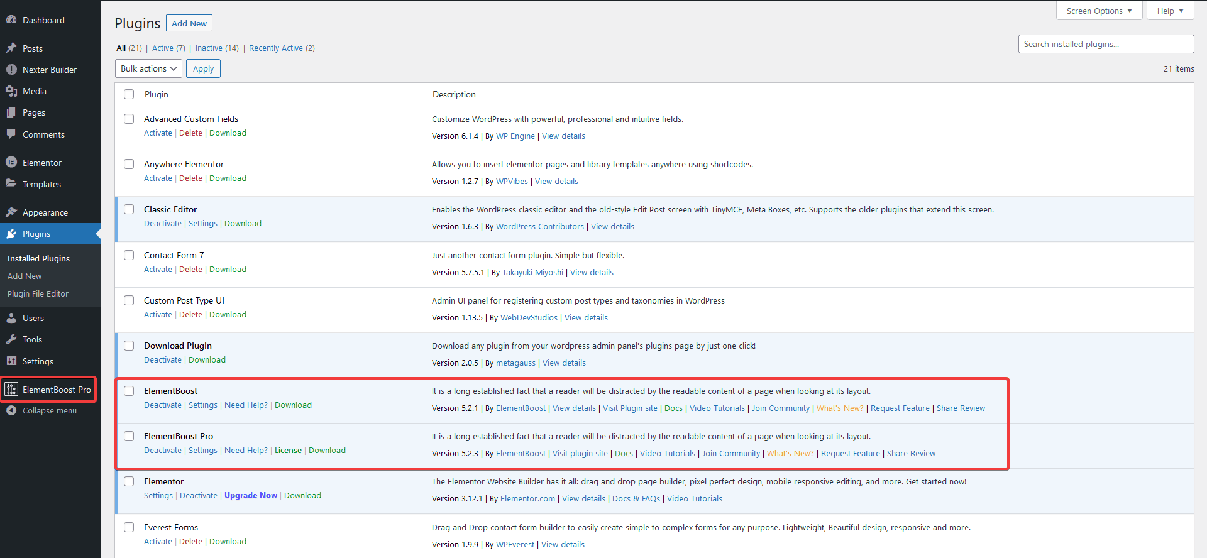Click the Appearance paintbrush icon
The width and height of the screenshot is (1207, 558).
[11, 212]
